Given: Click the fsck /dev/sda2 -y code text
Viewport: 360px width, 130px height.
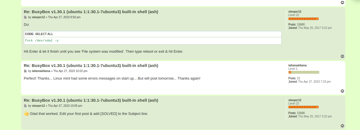Looking at the screenshot, I should [x=42, y=41].
